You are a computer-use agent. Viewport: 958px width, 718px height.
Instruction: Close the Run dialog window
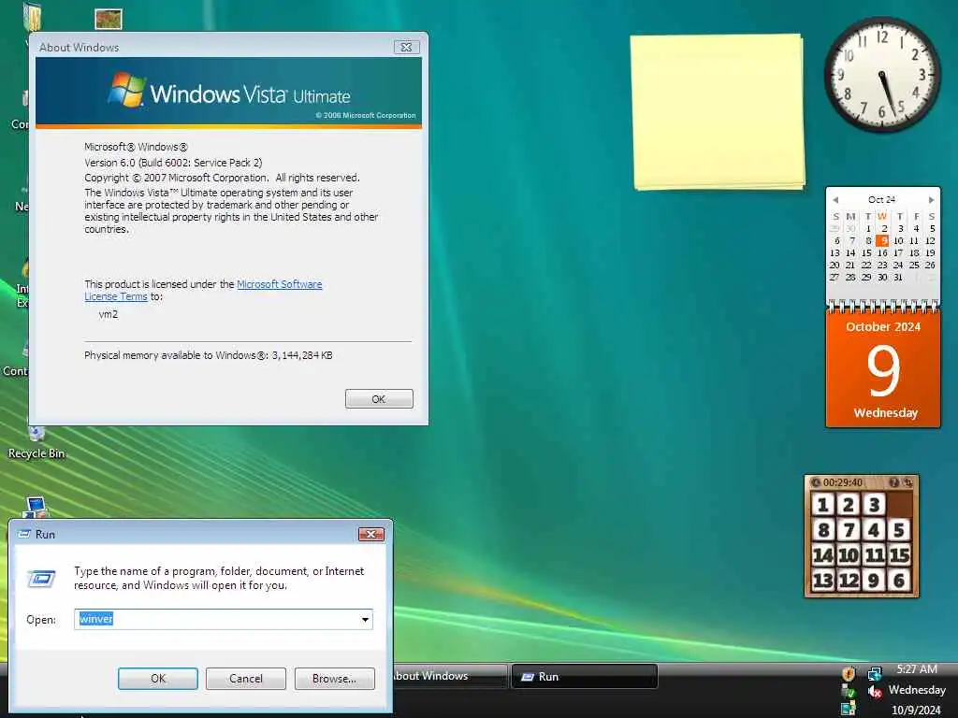[x=370, y=534]
